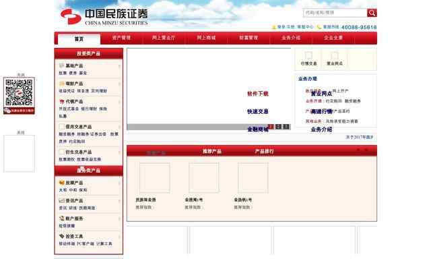The width and height of the screenshot is (431, 259).
Task: Click the 融资融券 link in 业务办理
Action: 353,101
